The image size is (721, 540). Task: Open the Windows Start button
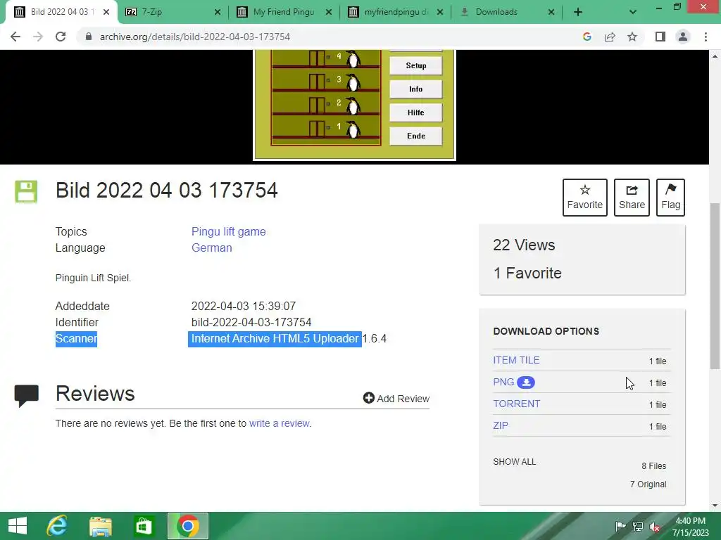point(18,526)
